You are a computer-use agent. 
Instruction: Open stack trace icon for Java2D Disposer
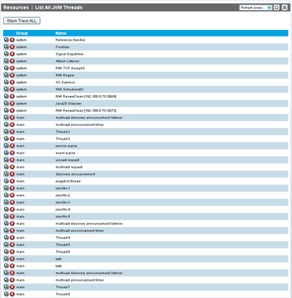(x=7, y=104)
